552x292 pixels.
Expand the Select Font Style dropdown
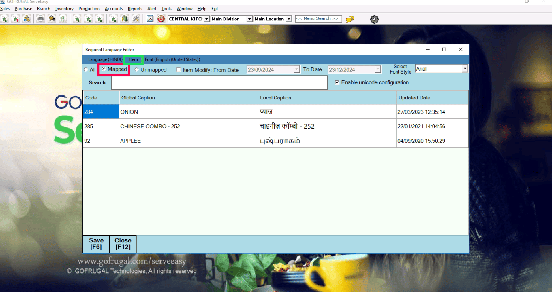(x=465, y=69)
